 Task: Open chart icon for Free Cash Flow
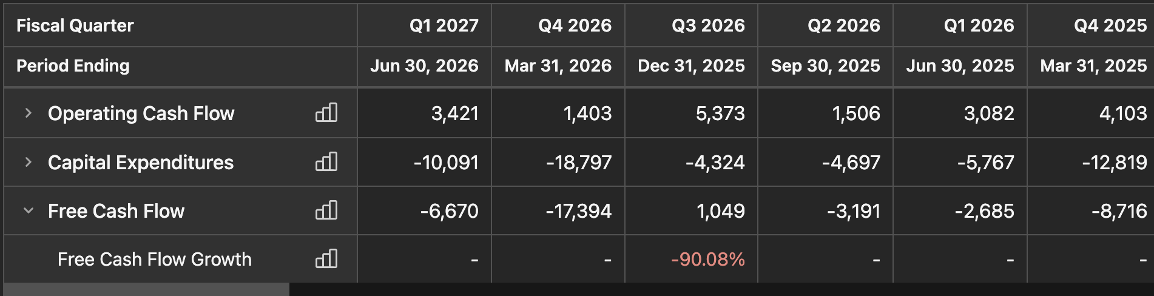[x=326, y=210]
